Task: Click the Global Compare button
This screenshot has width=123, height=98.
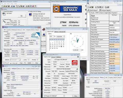Action: click(92, 10)
